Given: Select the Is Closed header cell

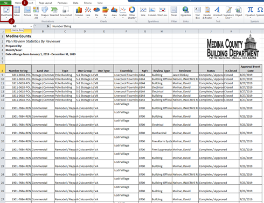Looking at the screenshot, I should pyautogui.click(x=231, y=69).
